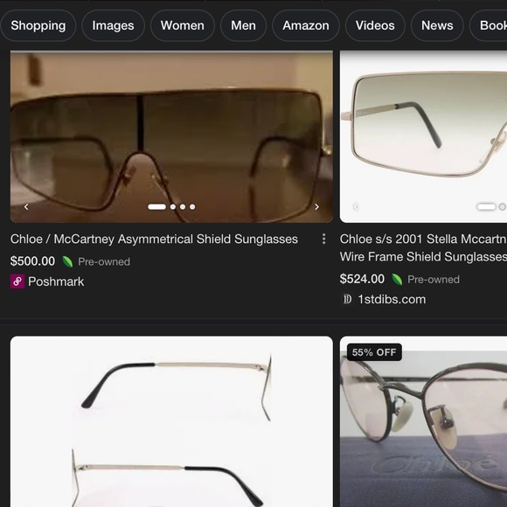This screenshot has height=507, width=507.
Task: Click Pre-owned label on 1stdibs listing
Action: click(x=434, y=280)
